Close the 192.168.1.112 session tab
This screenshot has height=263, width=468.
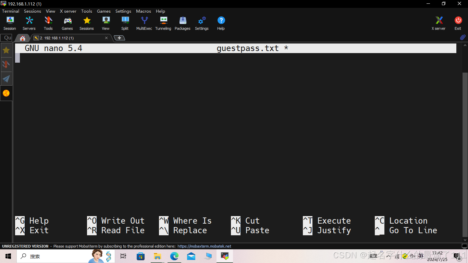(107, 38)
